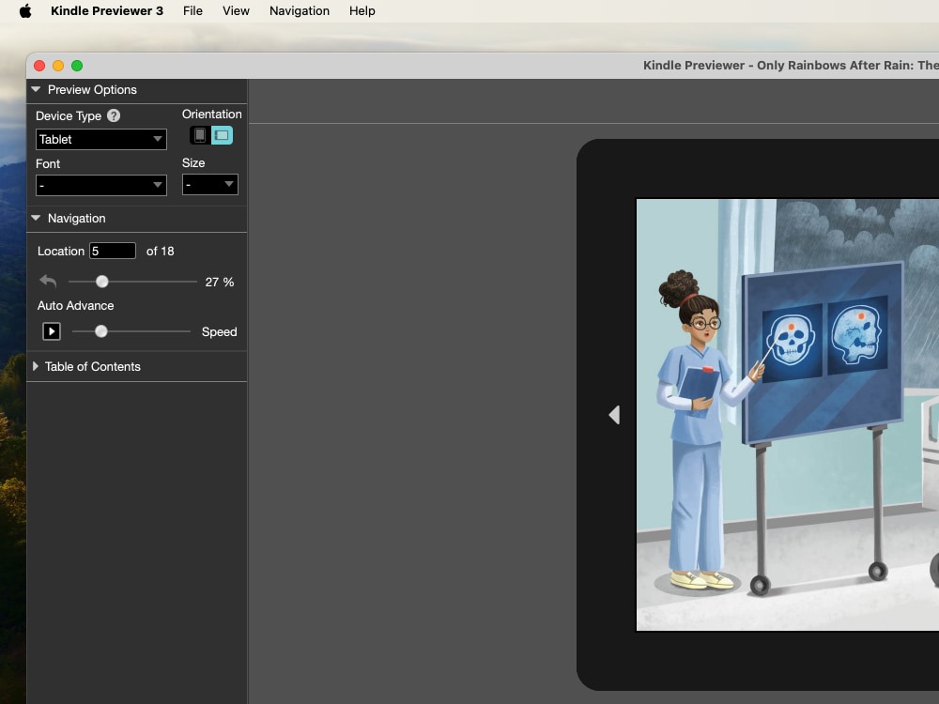Screen dimensions: 939x704
Task: Click the "Auto Advance" label
Action: click(75, 305)
